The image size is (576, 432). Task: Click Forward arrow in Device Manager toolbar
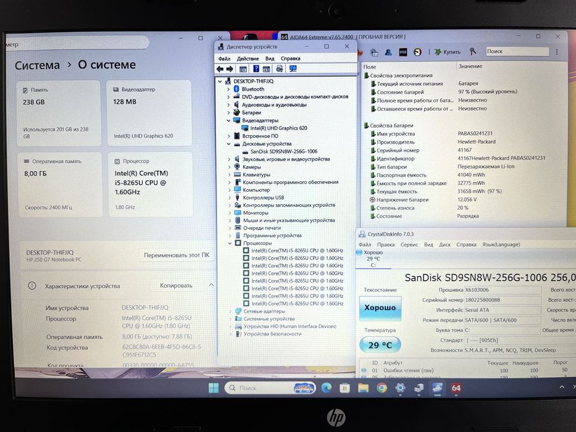coord(230,69)
